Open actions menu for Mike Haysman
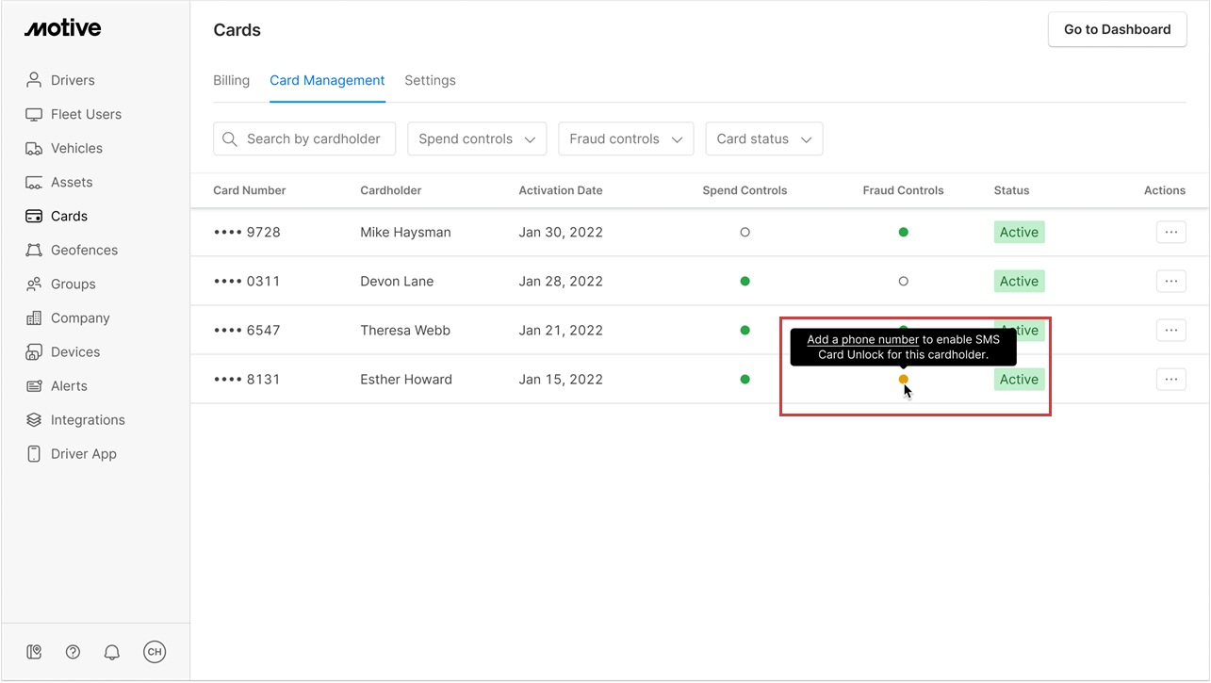This screenshot has height=683, width=1211. [1170, 232]
